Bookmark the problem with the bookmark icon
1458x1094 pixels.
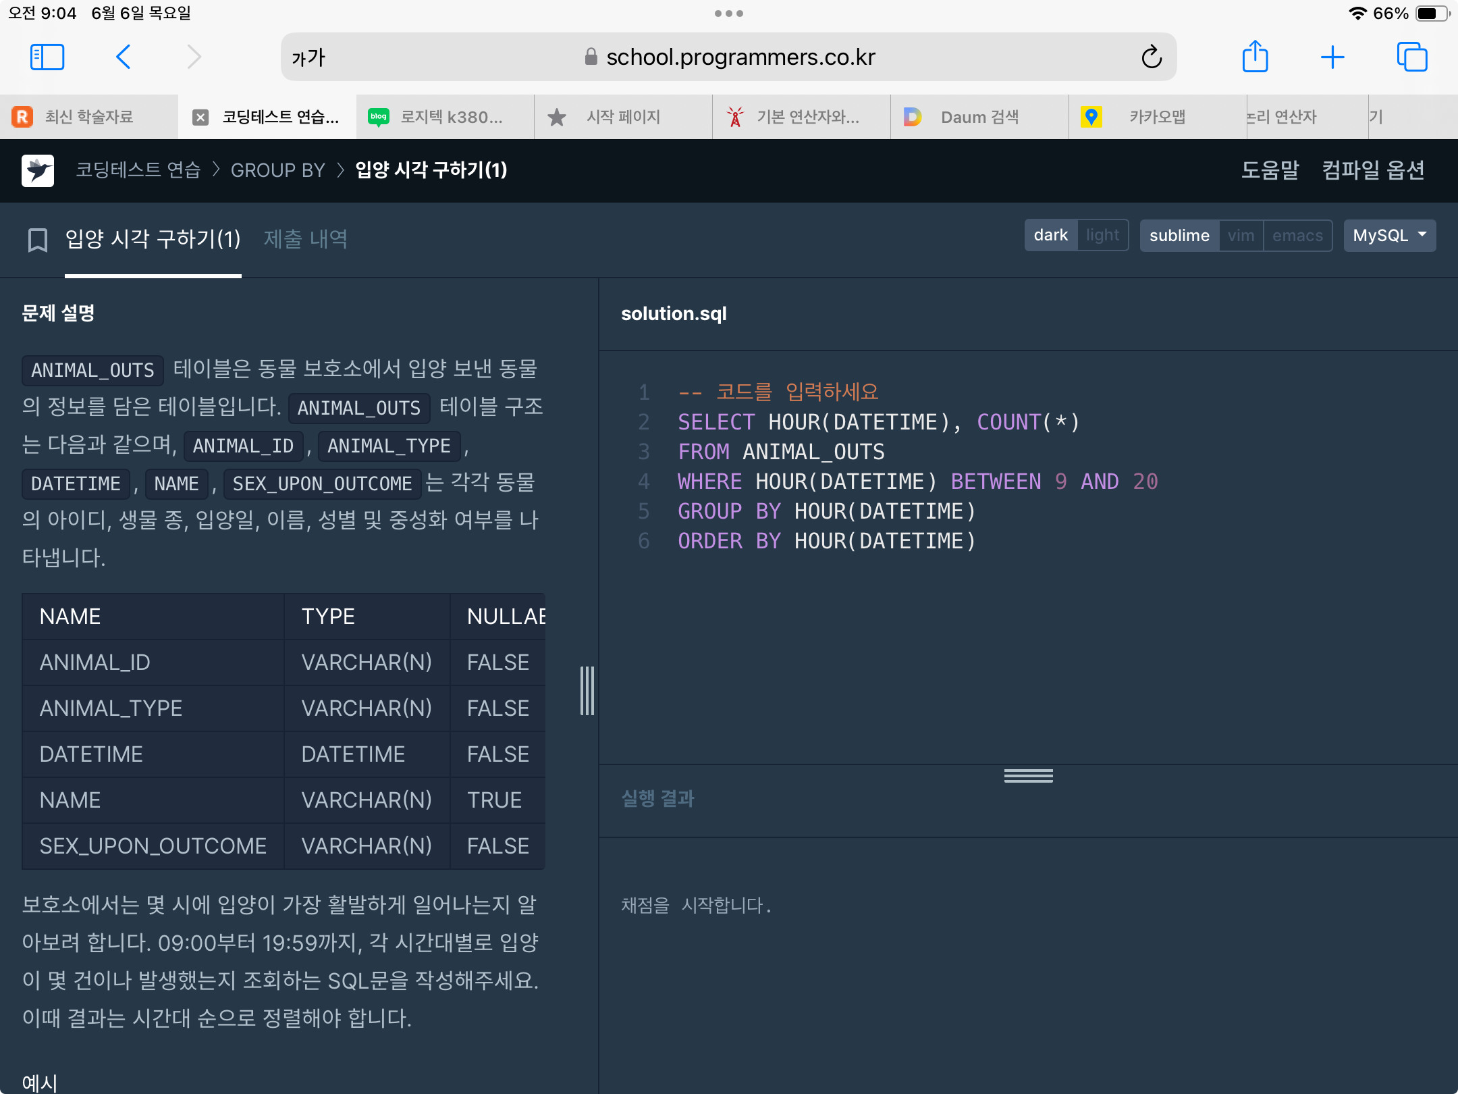(x=38, y=239)
